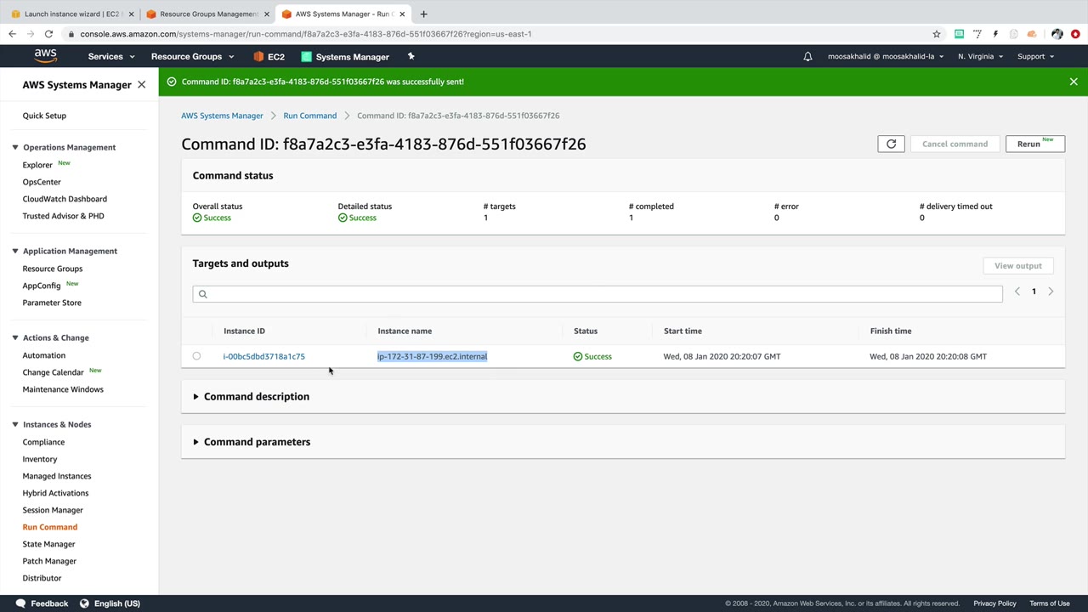
Task: Open the Terms of Use footer link
Action: (x=1050, y=603)
